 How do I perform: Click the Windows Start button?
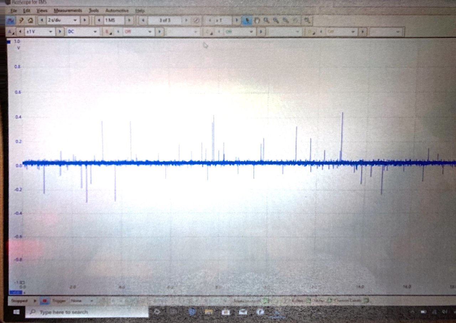tap(16, 312)
